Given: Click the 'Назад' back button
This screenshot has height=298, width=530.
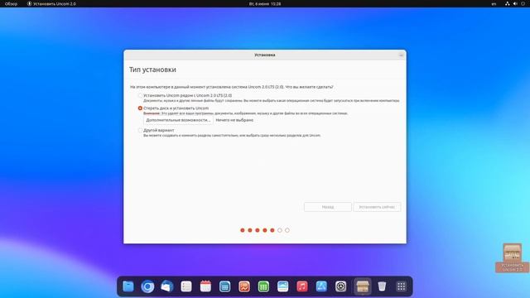Looking at the screenshot, I should [328, 207].
